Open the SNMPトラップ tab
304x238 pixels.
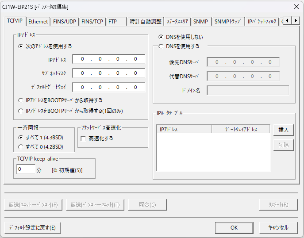click(227, 22)
